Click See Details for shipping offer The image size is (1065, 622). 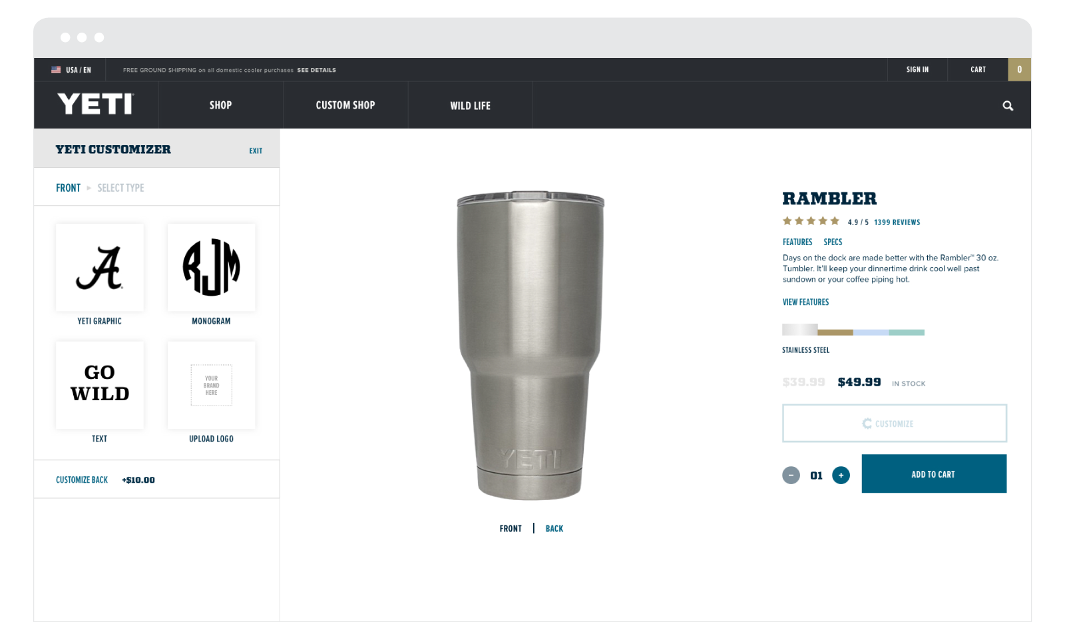tap(316, 70)
